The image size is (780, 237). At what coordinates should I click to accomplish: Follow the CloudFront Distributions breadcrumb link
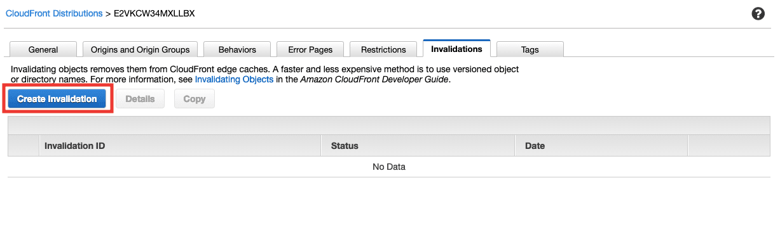(54, 13)
